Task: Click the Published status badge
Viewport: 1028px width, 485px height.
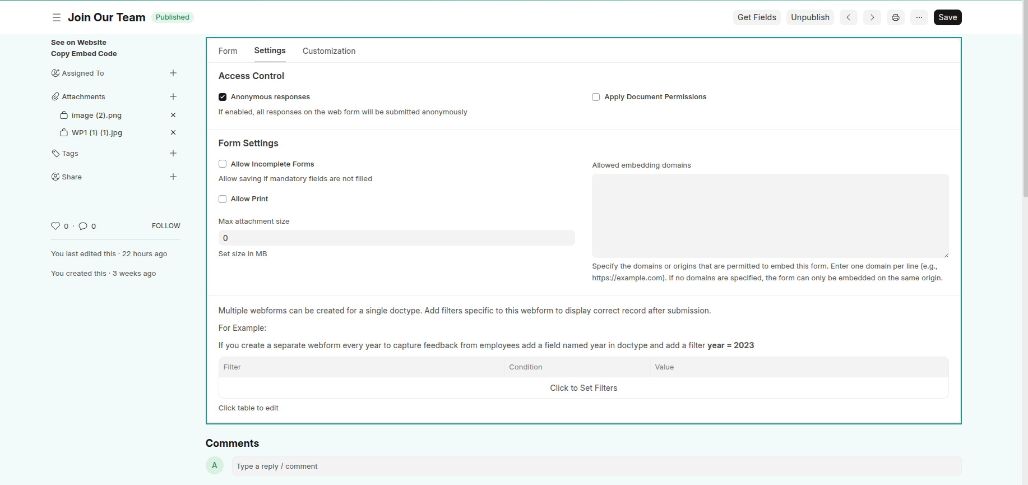Action: [173, 17]
